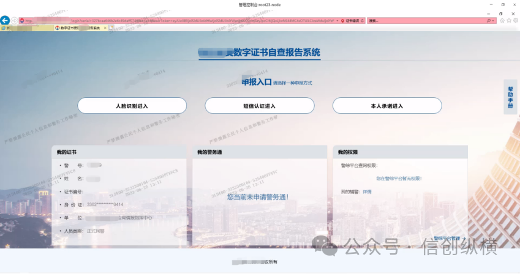Click the 数字证书自查报告系统 page title
This screenshot has width=520, height=274.
(259, 53)
